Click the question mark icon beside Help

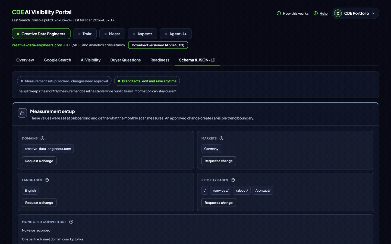click(x=316, y=13)
